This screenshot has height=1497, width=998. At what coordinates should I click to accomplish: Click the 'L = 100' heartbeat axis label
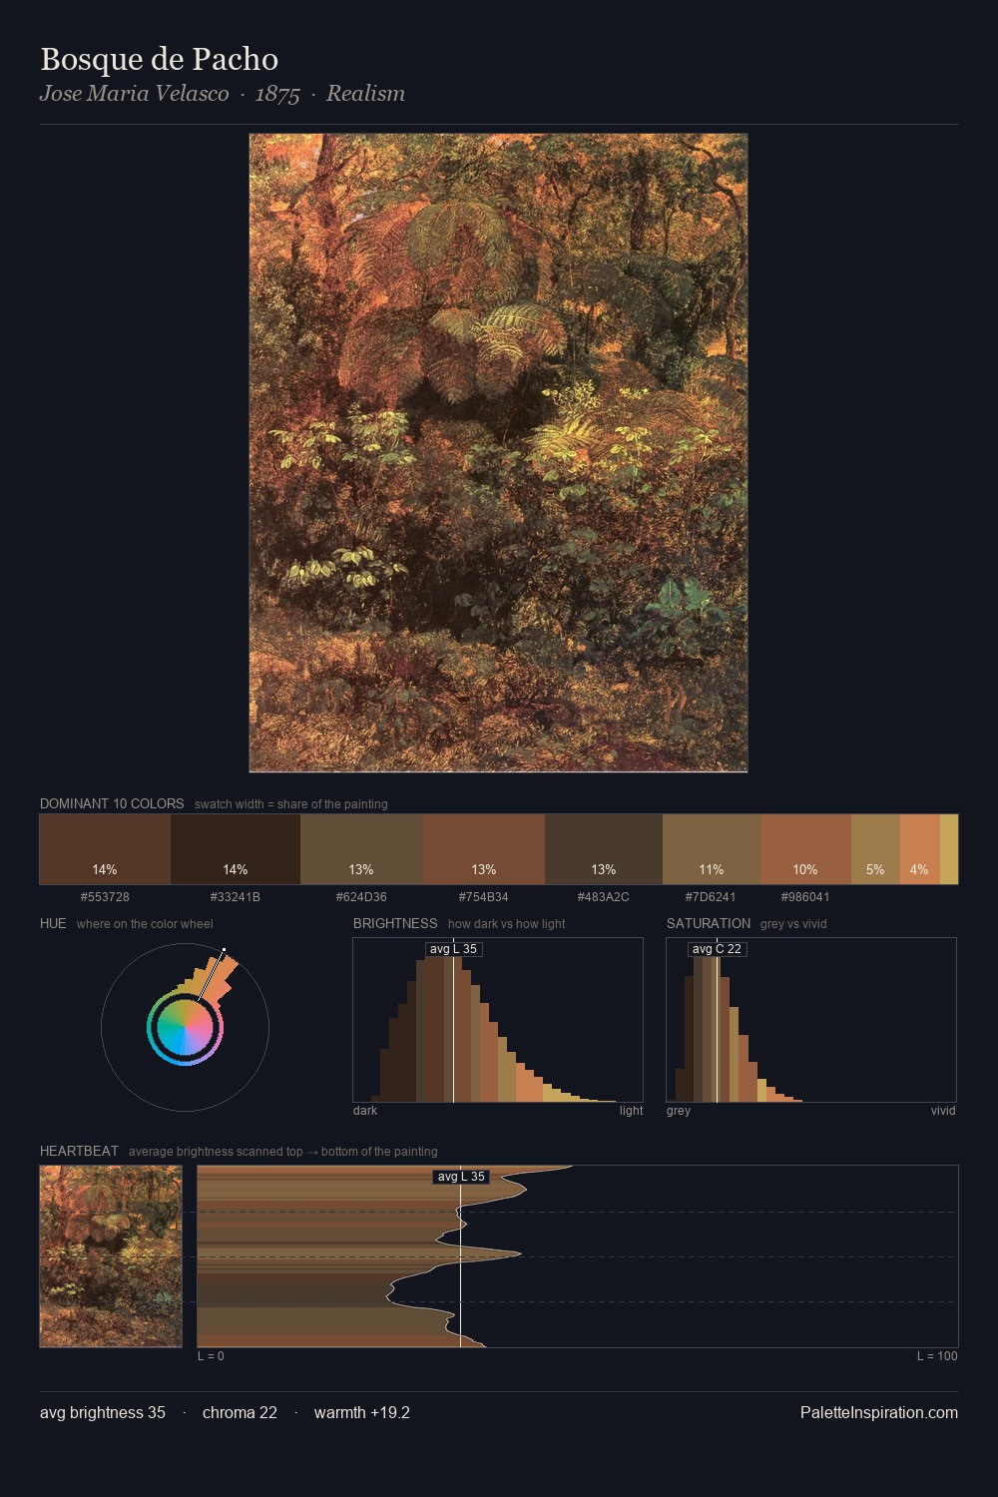click(937, 1355)
